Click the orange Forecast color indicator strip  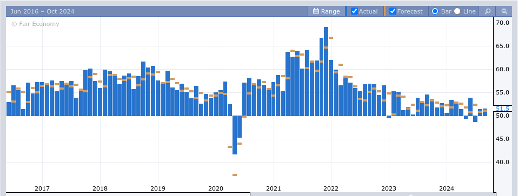coord(384,11)
